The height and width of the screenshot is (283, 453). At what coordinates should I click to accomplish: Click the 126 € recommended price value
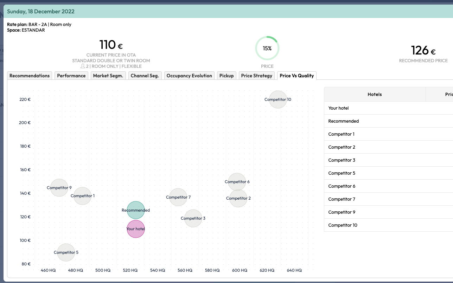tap(423, 51)
